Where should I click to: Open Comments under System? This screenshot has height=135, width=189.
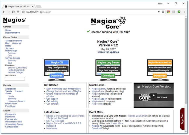coord(10,114)
